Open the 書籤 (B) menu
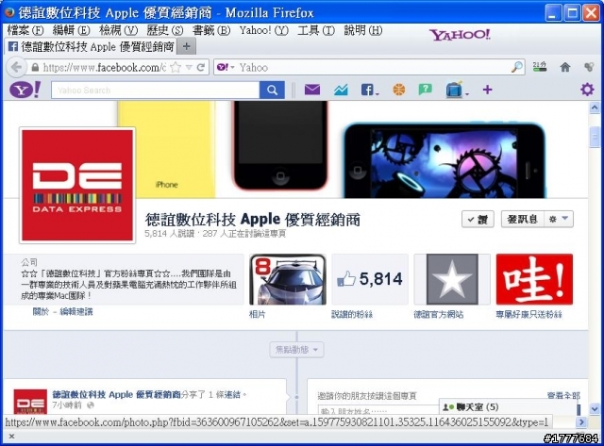The height and width of the screenshot is (446, 604). point(211,30)
